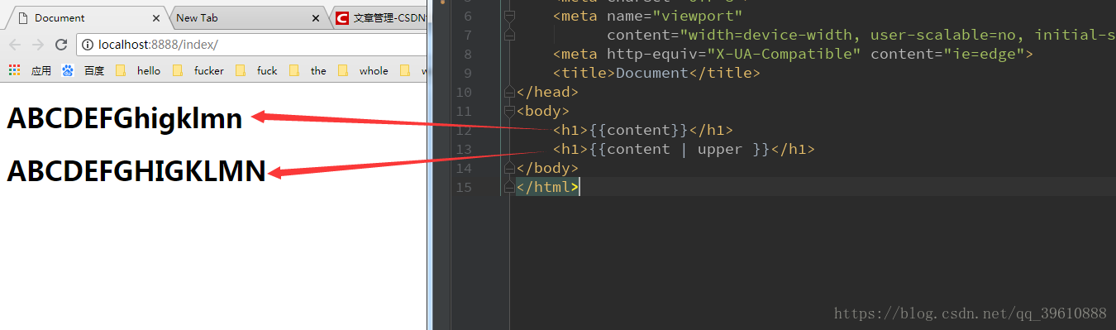
Task: Go forward in browser history
Action: pos(38,45)
